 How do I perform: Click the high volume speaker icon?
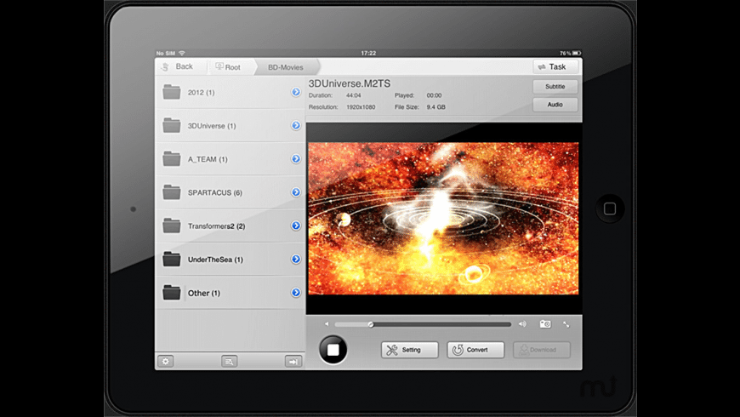(522, 324)
